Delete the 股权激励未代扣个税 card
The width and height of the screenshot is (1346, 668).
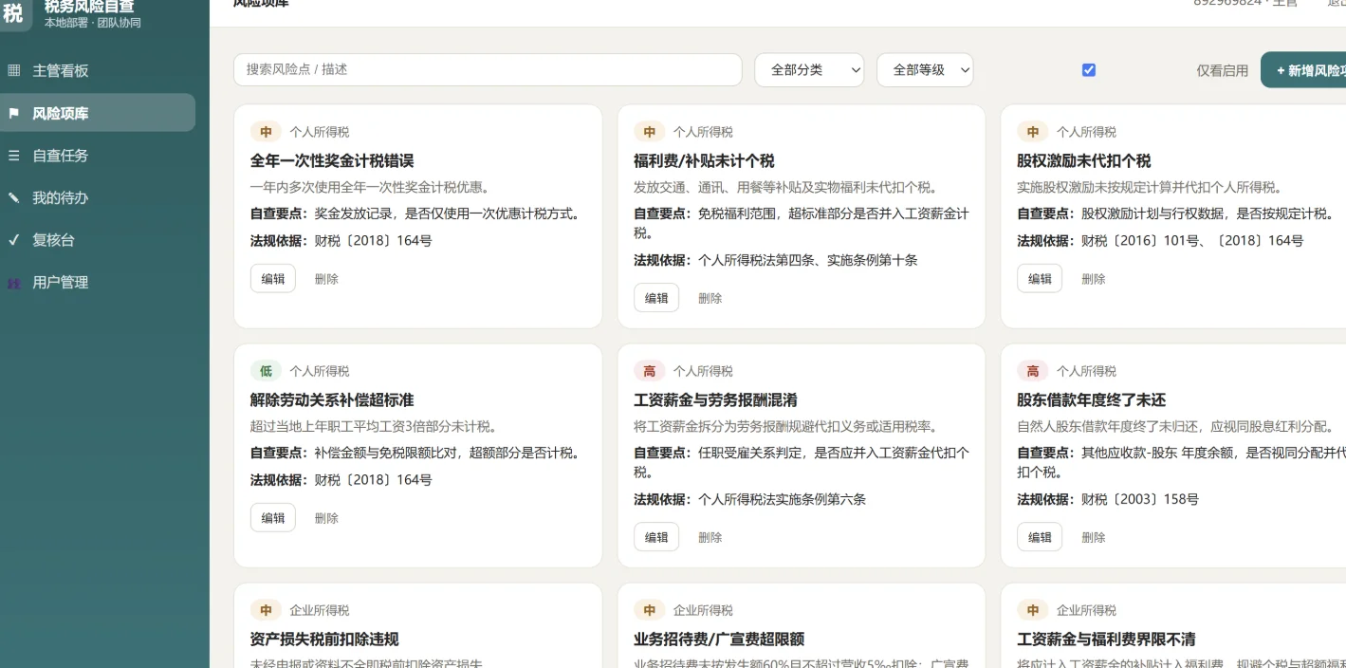click(x=1093, y=279)
